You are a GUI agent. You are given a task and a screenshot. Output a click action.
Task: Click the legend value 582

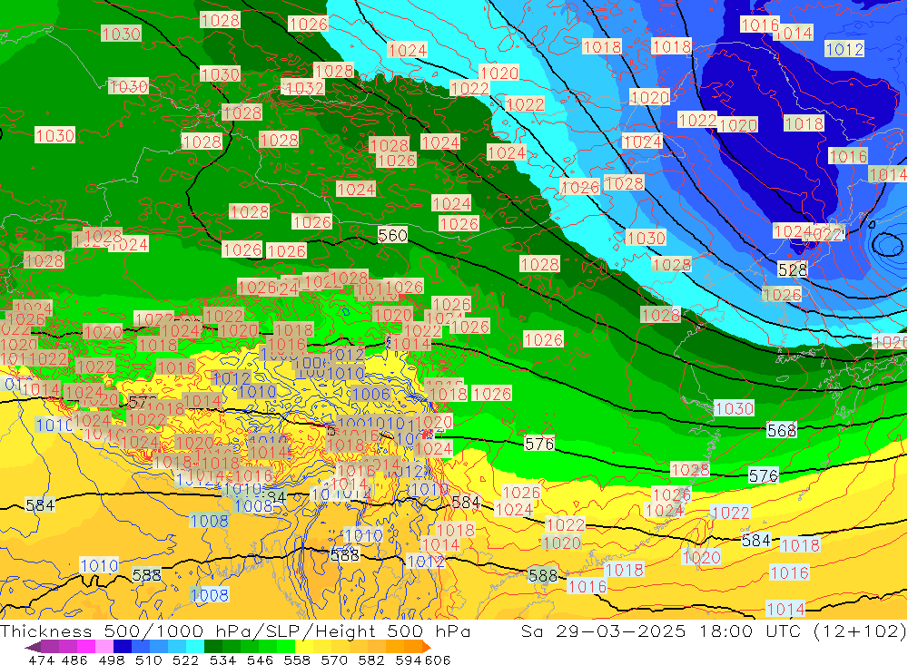coord(371,660)
